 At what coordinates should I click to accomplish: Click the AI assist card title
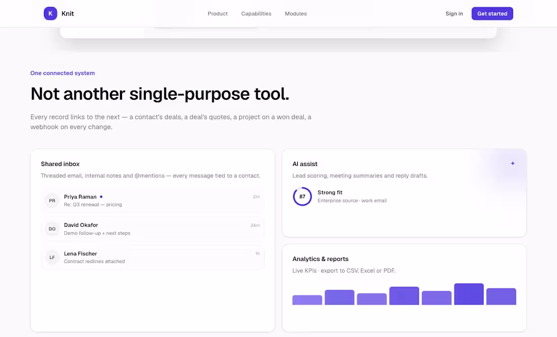[305, 164]
